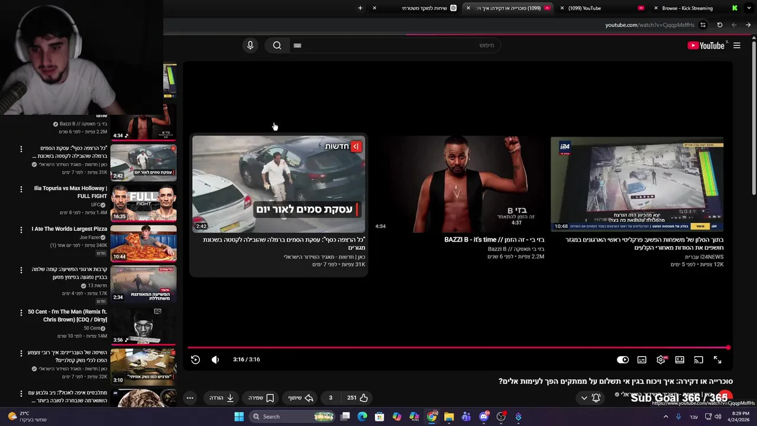Click the youtube.com address bar URL
The image size is (757, 426).
coord(649,25)
